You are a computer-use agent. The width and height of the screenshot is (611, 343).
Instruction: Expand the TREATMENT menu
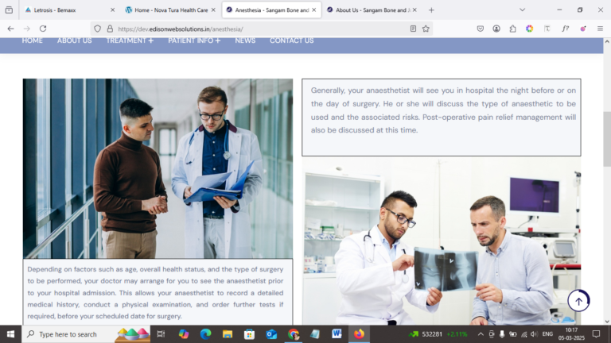tap(130, 40)
